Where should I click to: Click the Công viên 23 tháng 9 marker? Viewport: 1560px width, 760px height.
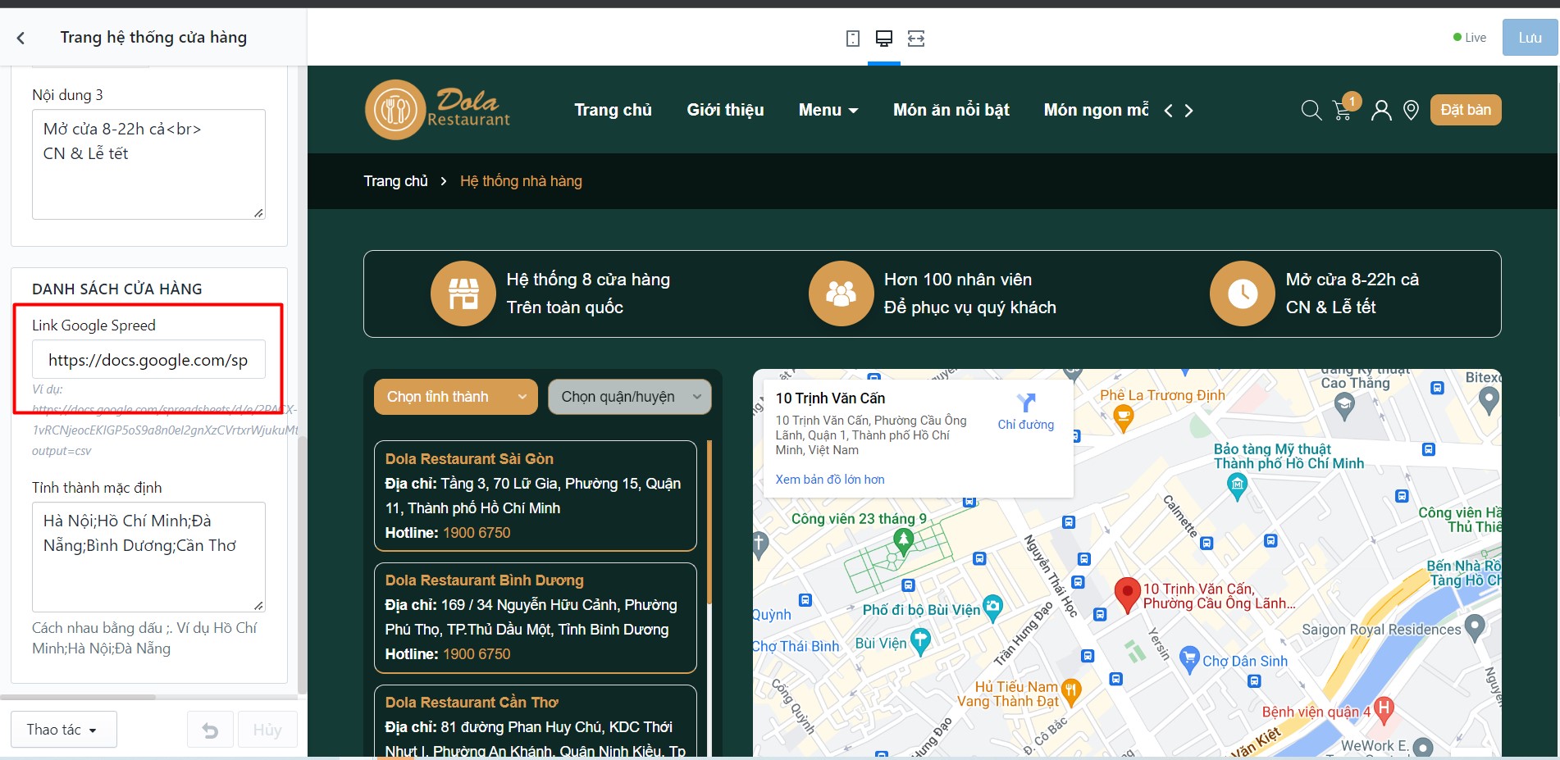903,540
